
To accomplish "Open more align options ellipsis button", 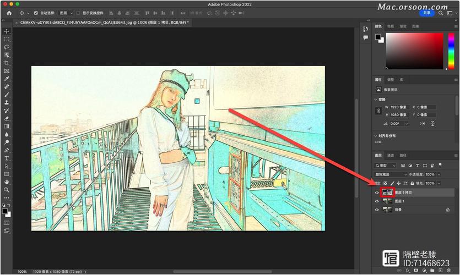I will [183, 13].
